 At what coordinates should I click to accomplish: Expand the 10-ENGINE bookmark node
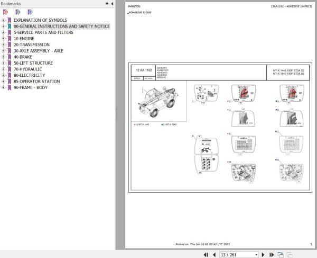(3, 39)
